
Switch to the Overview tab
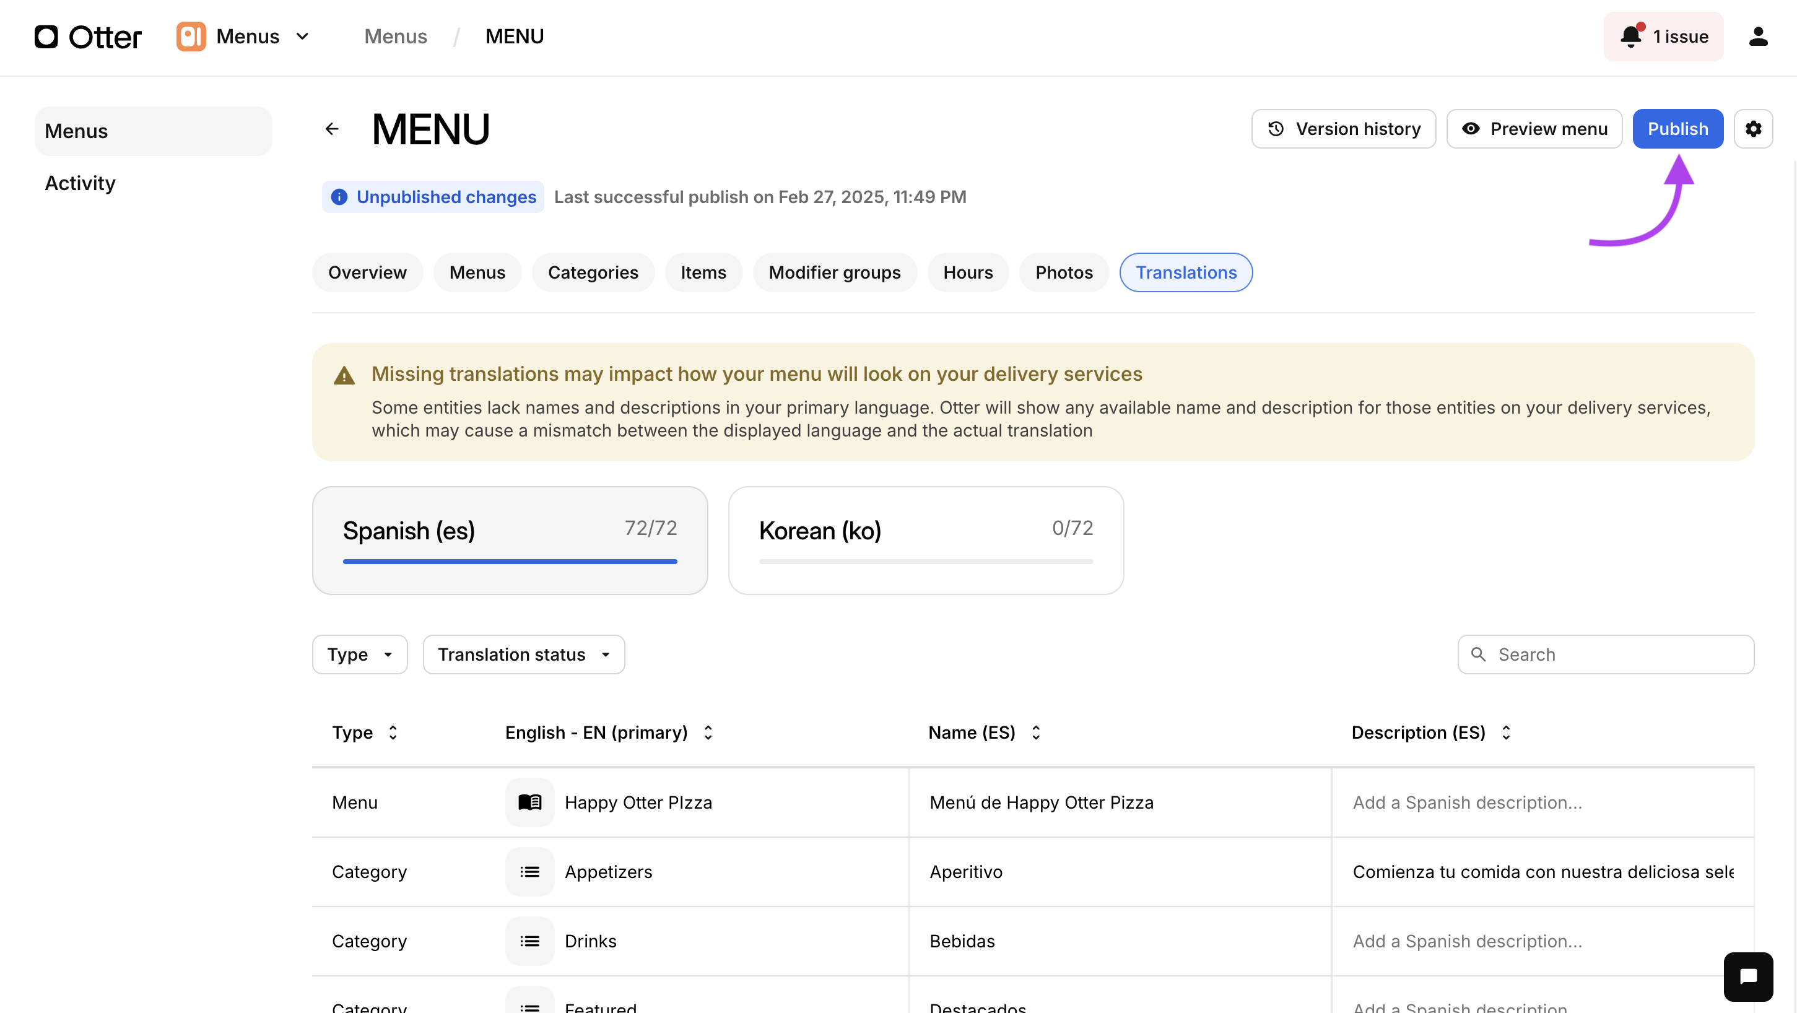pos(367,273)
